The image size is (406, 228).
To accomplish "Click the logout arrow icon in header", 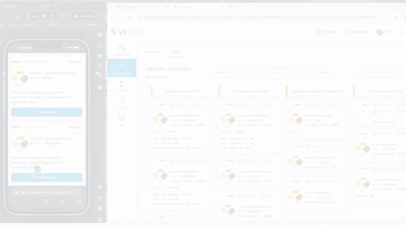I will coord(401,32).
